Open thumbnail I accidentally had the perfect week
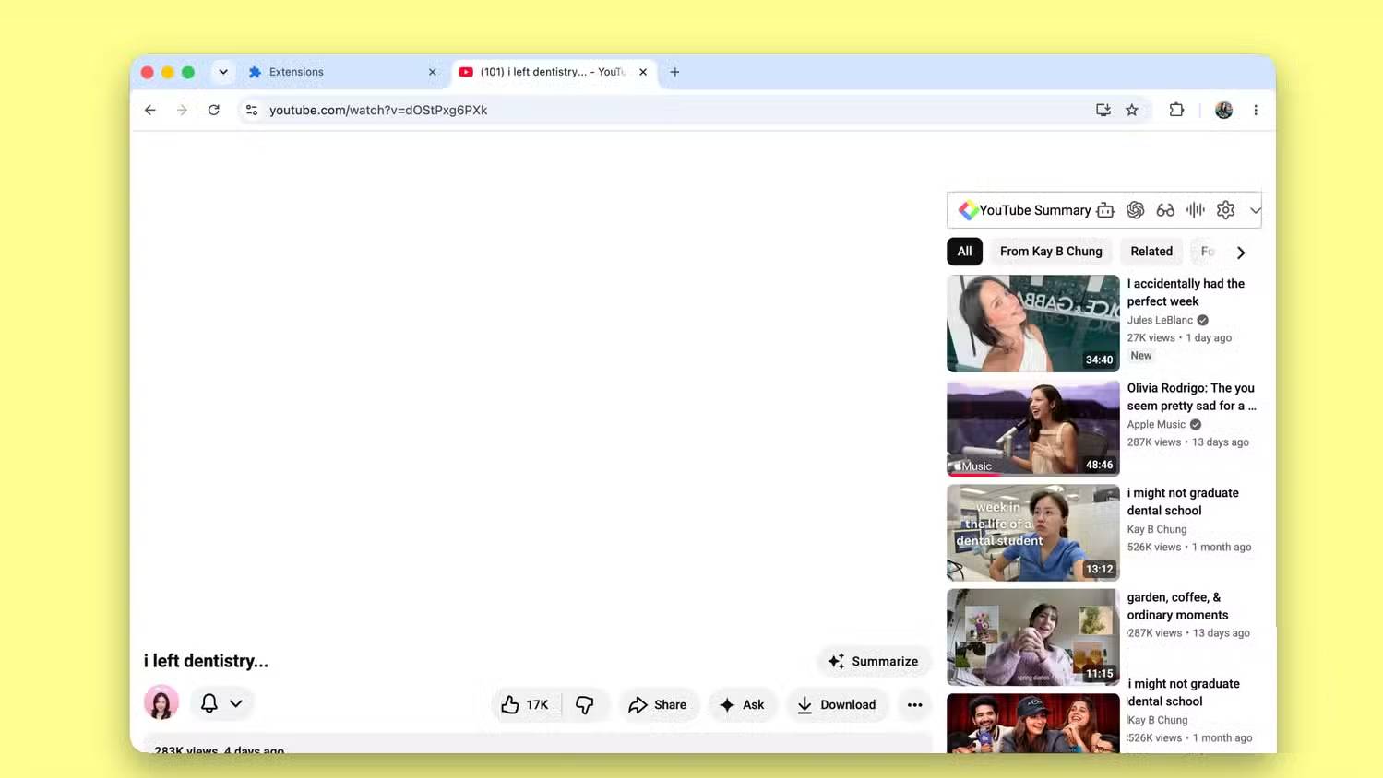Image resolution: width=1383 pixels, height=778 pixels. [x=1033, y=324]
